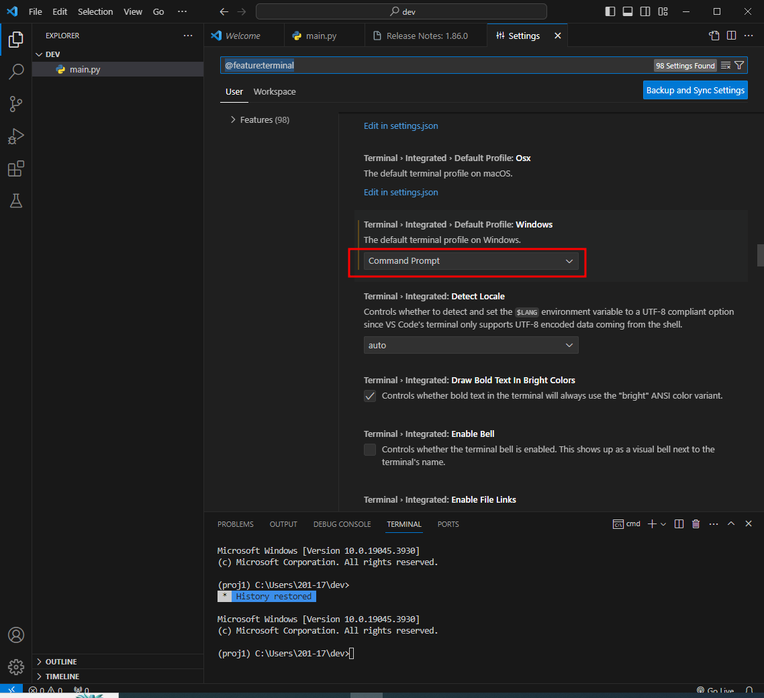Open the Explorer view in activity bar

pos(15,40)
